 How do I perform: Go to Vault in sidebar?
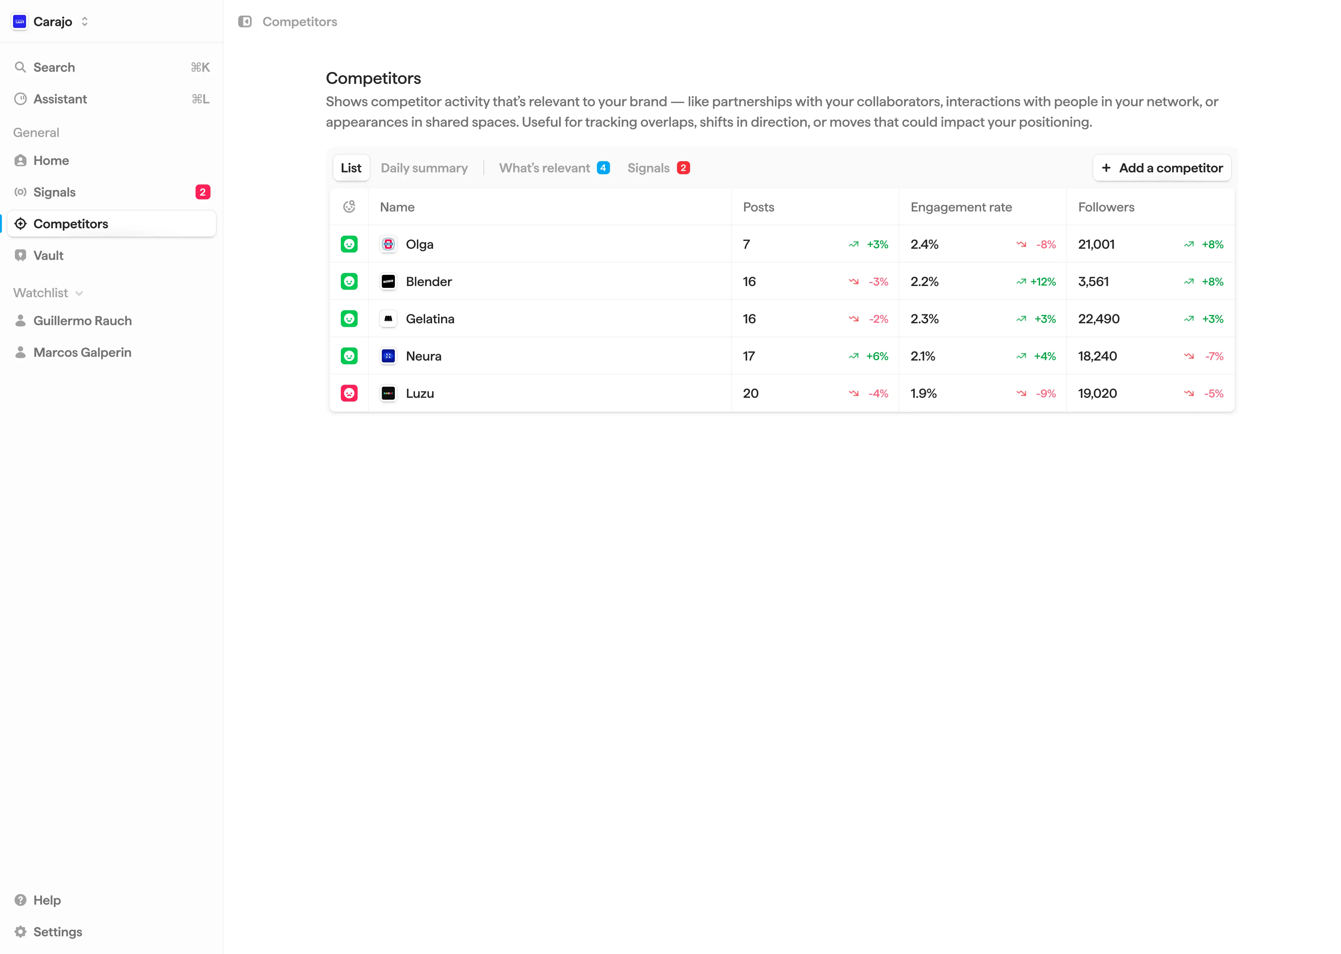(48, 256)
